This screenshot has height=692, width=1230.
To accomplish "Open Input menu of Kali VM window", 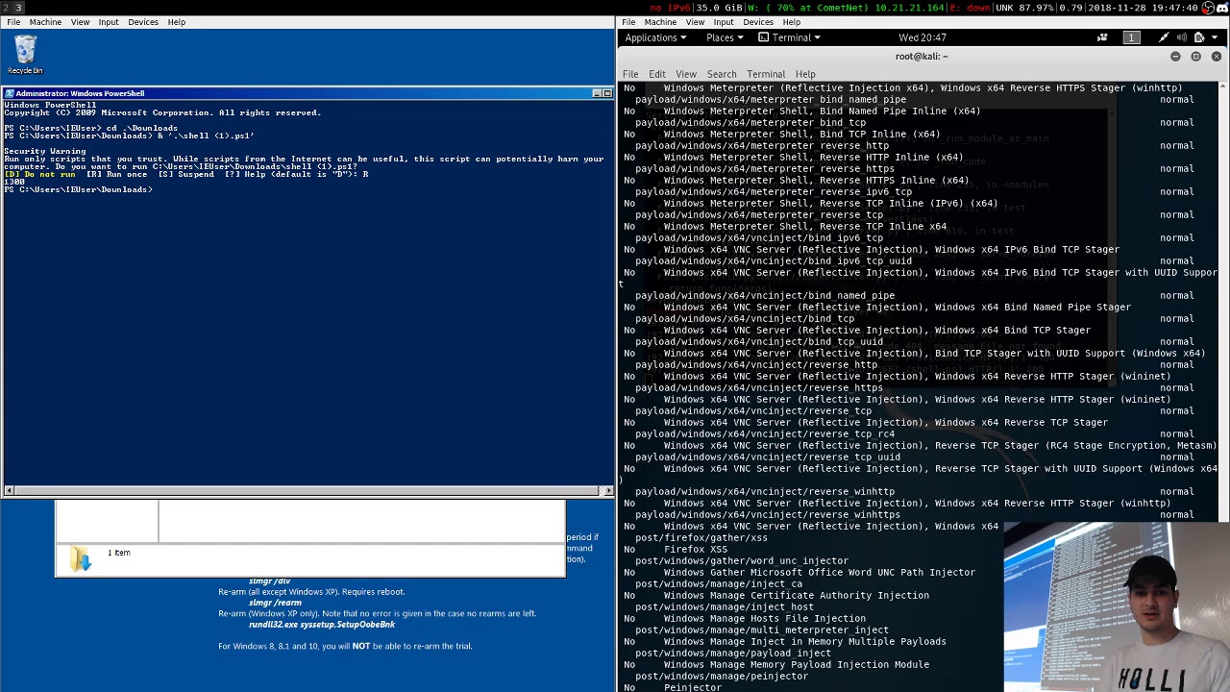I will tap(723, 21).
